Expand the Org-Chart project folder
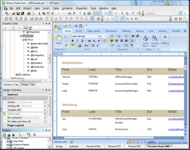 pos(8,141)
